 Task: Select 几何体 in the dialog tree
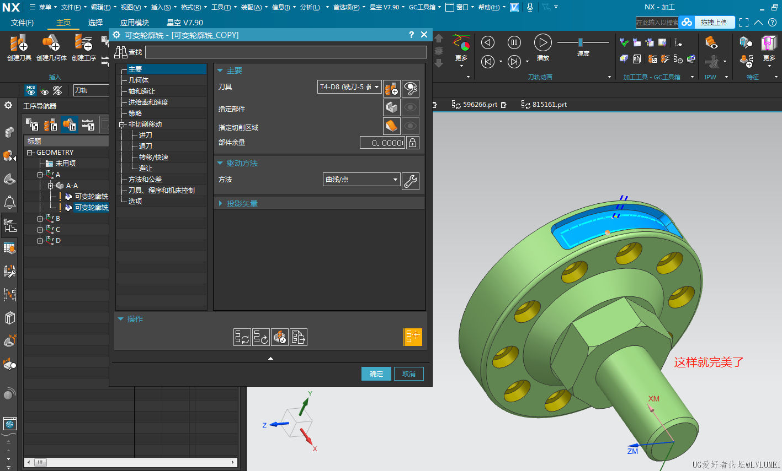tap(139, 80)
